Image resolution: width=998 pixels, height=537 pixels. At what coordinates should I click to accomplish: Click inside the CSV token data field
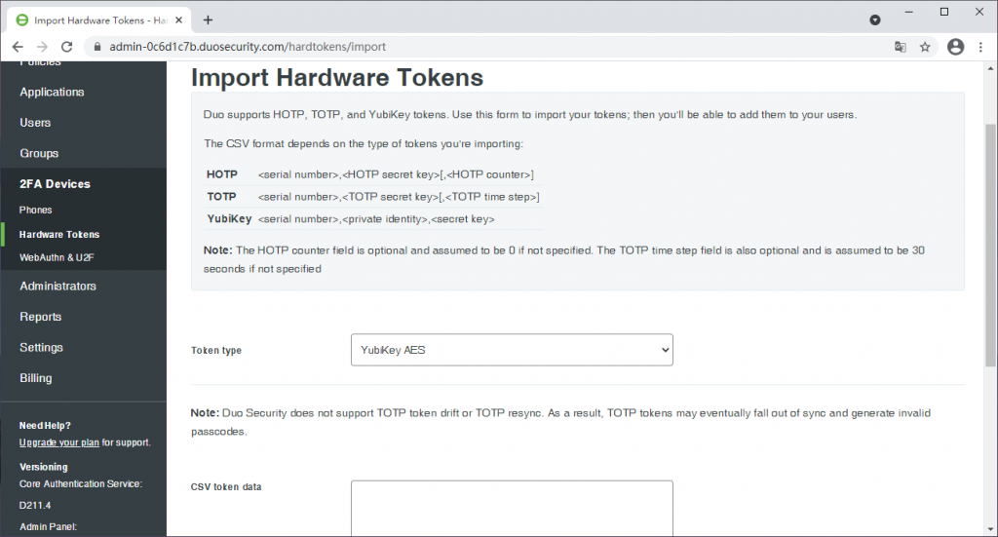(511, 507)
